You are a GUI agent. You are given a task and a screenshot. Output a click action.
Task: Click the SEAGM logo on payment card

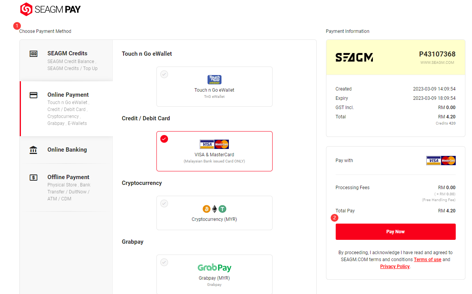[354, 58]
